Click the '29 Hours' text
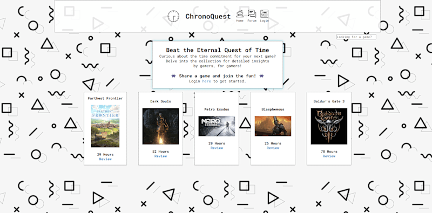Viewport: 432px width, 213px height. [x=105, y=155]
